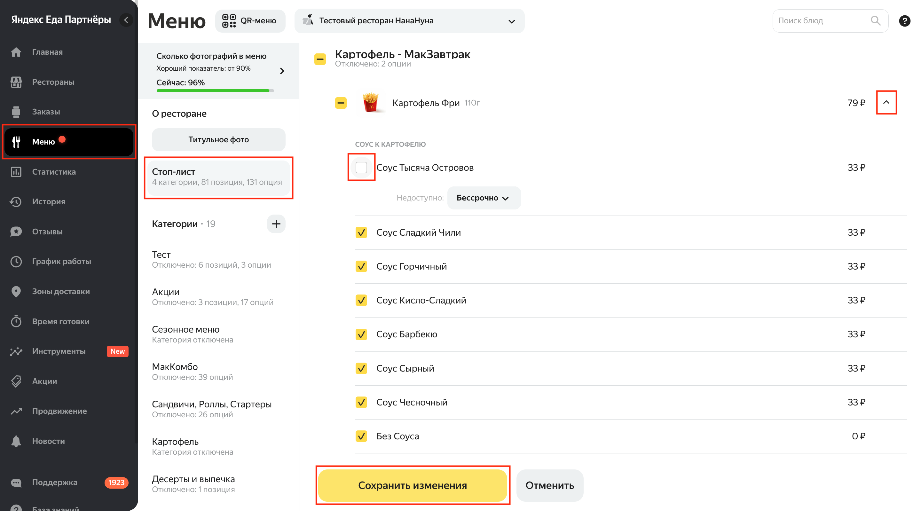Click the QR code icon

tap(229, 21)
